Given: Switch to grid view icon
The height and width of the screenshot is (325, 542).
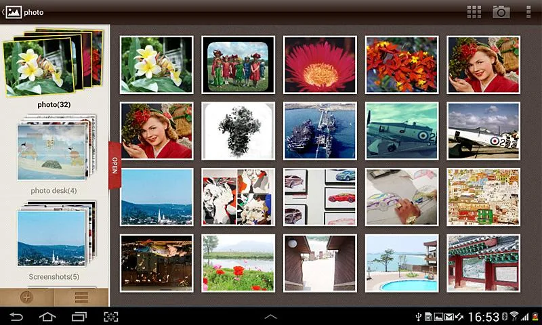Looking at the screenshot, I should (x=474, y=12).
